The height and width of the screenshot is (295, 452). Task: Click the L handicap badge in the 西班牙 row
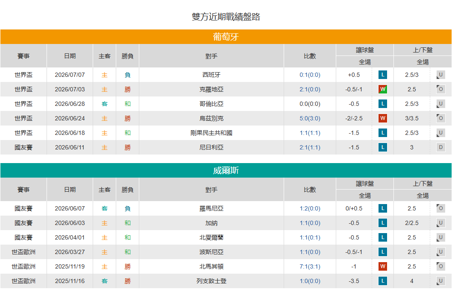click(382, 75)
